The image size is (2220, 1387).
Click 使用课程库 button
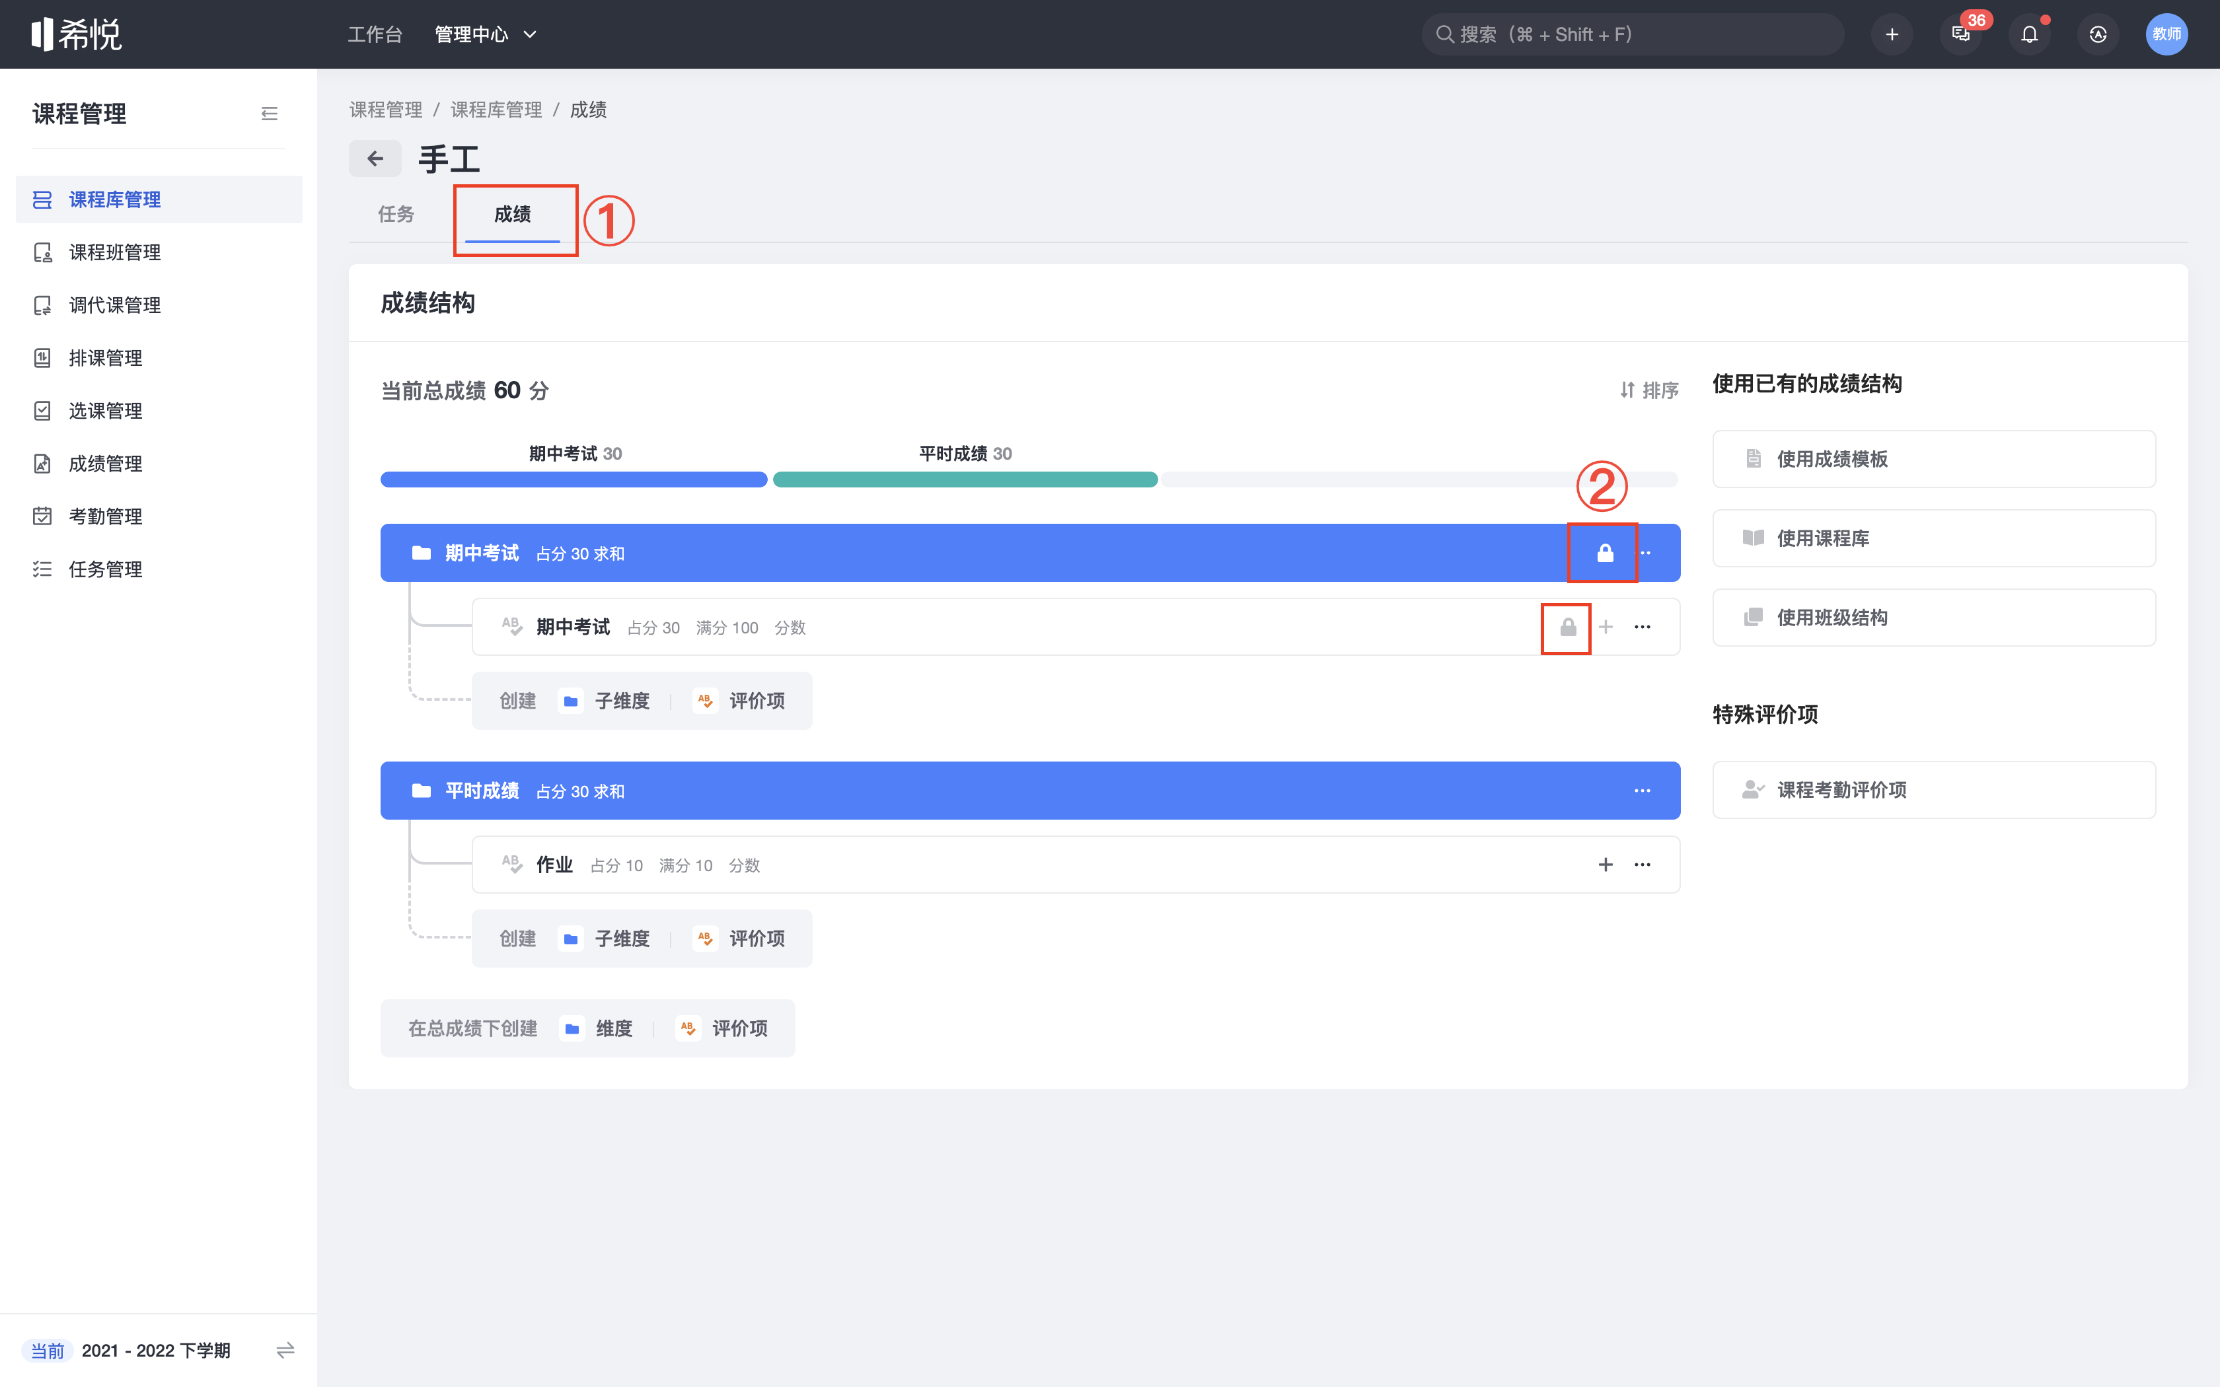(x=1934, y=538)
